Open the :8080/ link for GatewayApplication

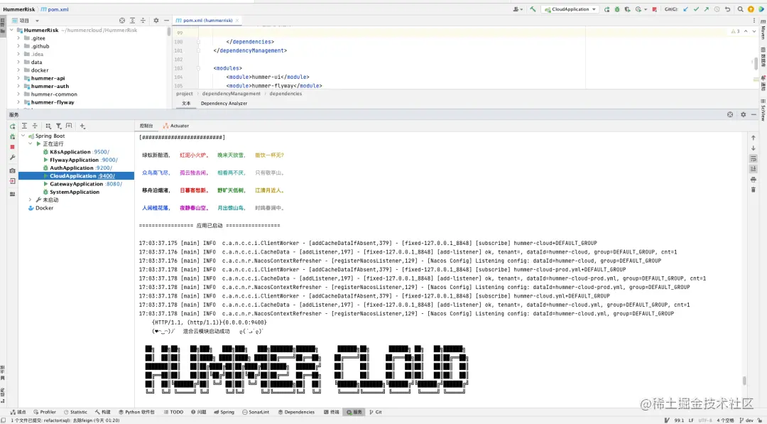(114, 184)
